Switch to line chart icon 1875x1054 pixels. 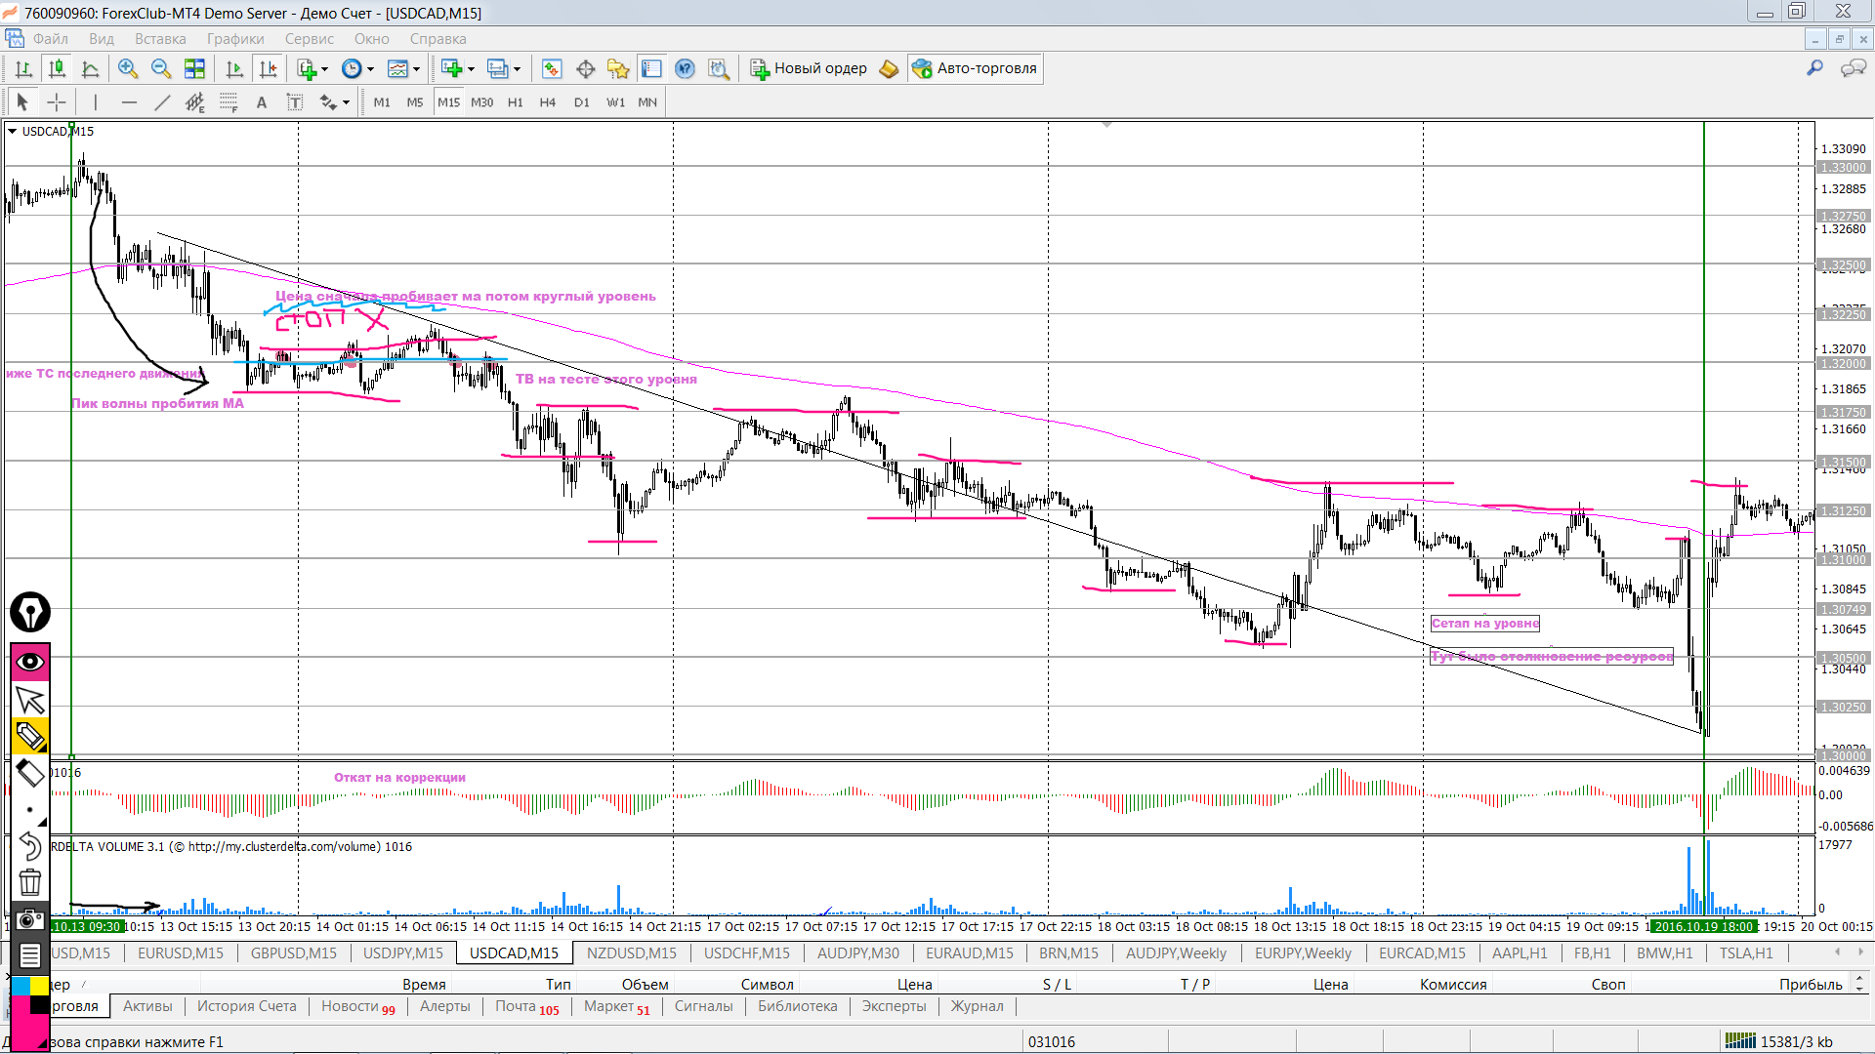90,68
